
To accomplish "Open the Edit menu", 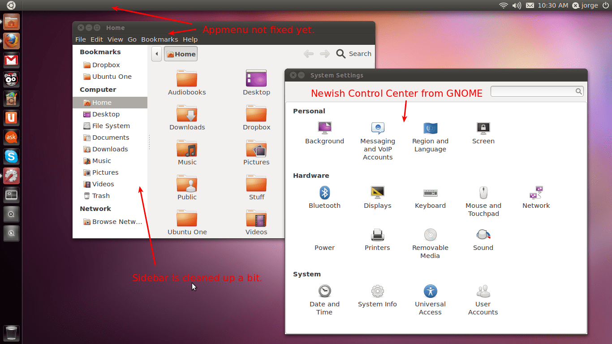I will (97, 39).
